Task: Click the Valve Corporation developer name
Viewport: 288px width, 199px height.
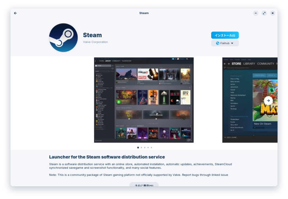Action: (95, 42)
